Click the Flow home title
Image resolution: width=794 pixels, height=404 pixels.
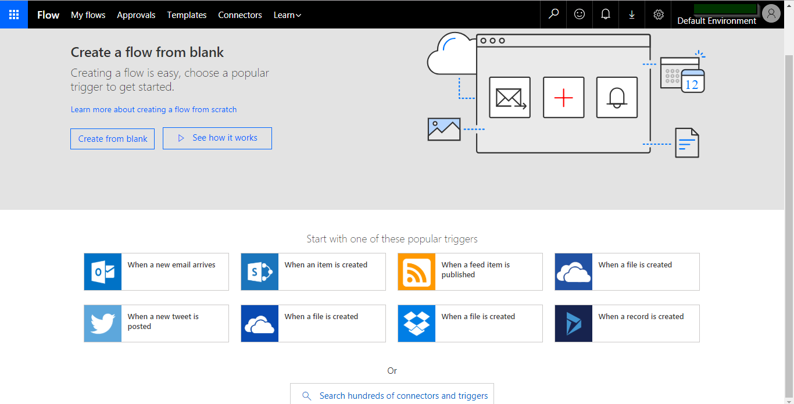pos(48,15)
